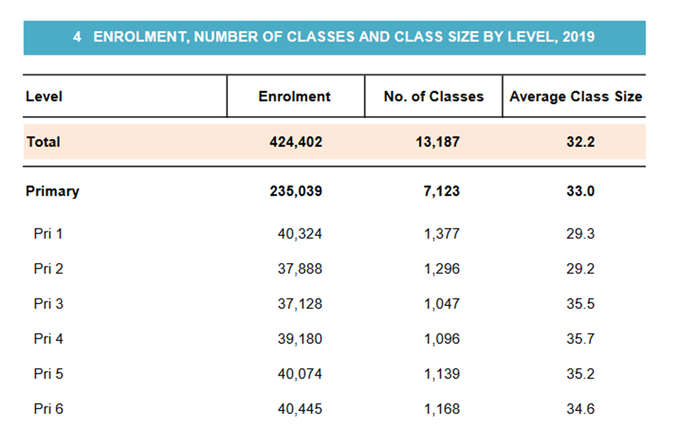This screenshot has width=679, height=428.
Task: Click Primary enrolment value 235,039
Action: click(295, 191)
